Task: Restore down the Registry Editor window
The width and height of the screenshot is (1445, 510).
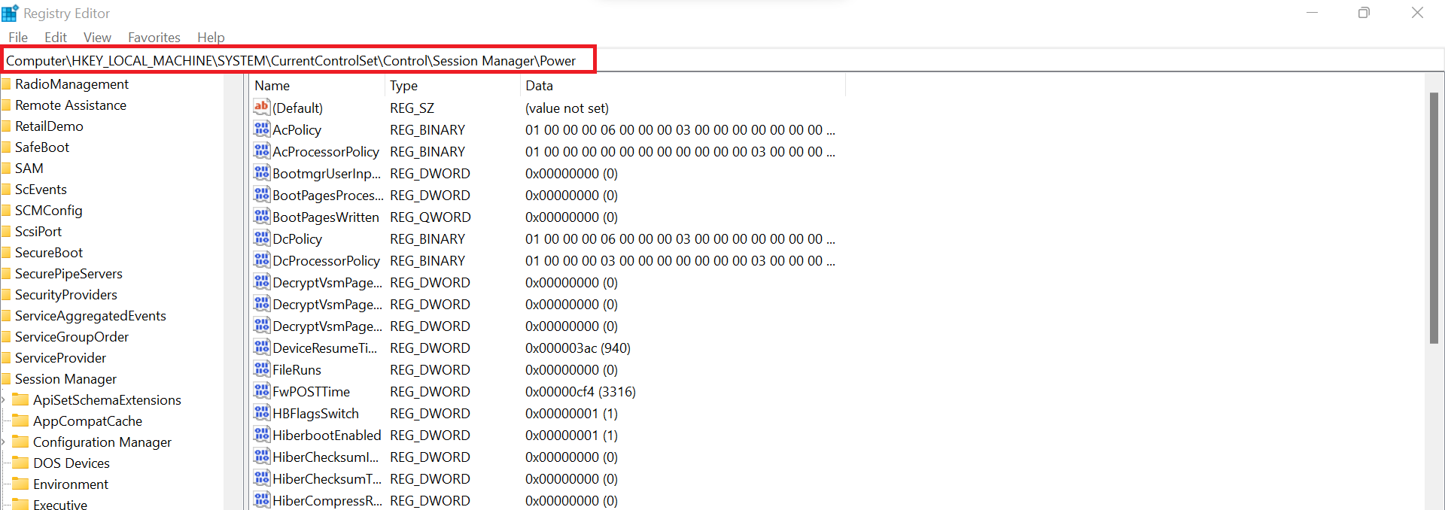Action: pos(1364,13)
